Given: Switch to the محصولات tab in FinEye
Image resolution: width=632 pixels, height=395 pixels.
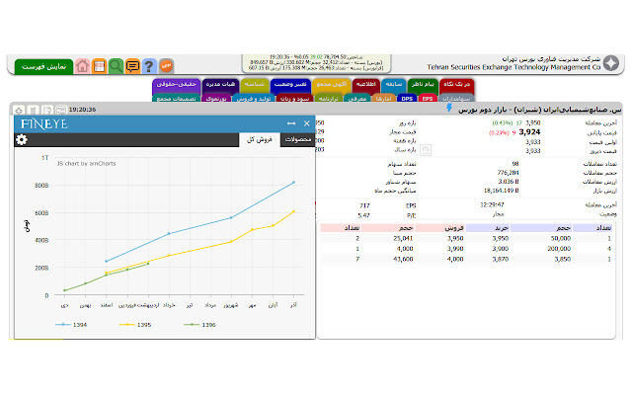Looking at the screenshot, I should (297, 140).
